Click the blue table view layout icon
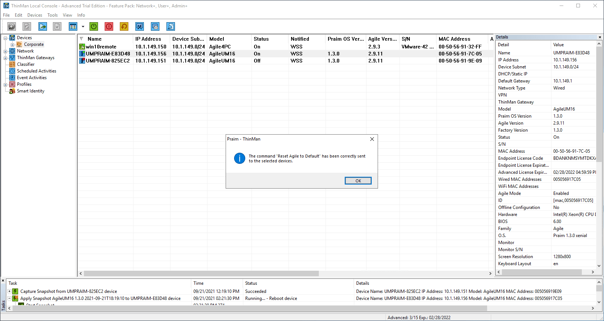This screenshot has width=604, height=321. coord(73,27)
